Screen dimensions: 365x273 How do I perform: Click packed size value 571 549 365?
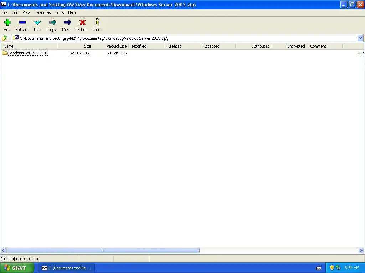point(116,53)
